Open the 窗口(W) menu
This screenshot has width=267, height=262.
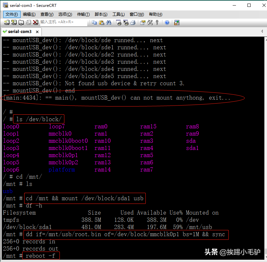coord(137,14)
